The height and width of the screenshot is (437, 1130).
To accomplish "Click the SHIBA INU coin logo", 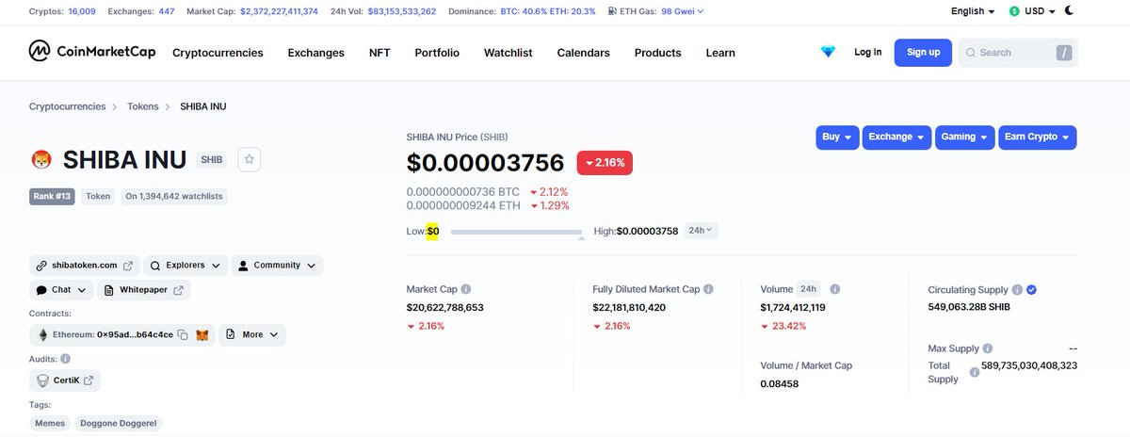I will (x=40, y=160).
